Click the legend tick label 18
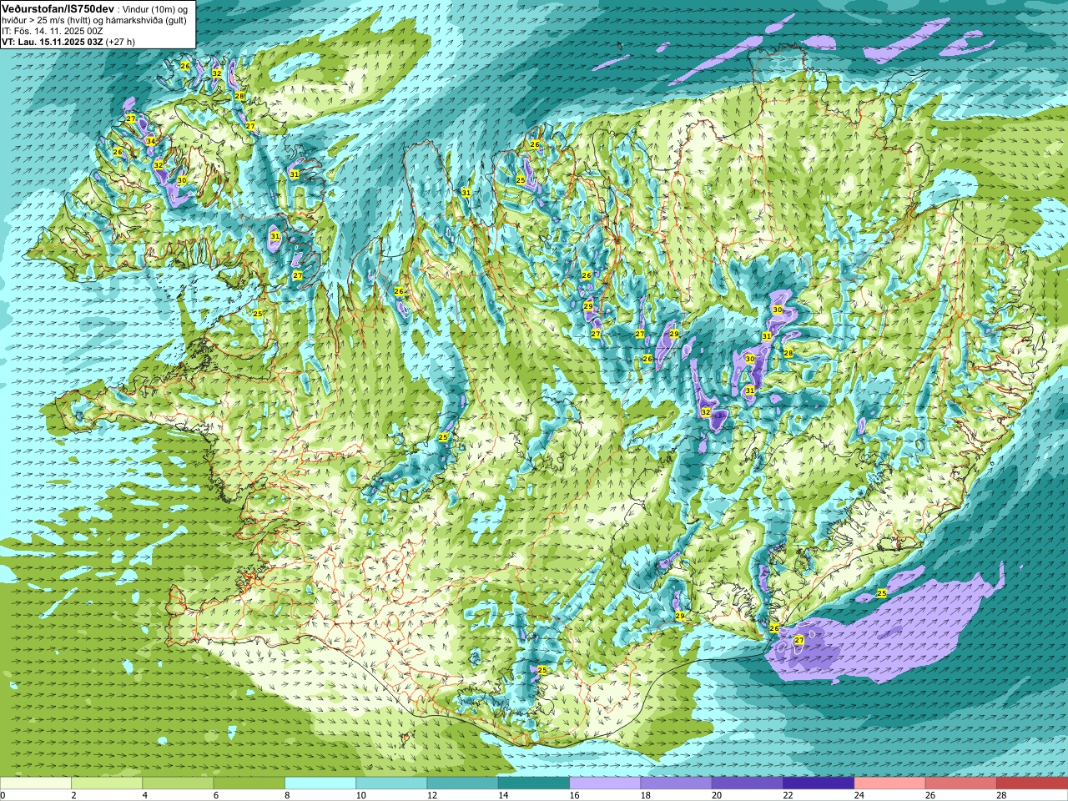Image resolution: width=1068 pixels, height=801 pixels. (x=646, y=795)
